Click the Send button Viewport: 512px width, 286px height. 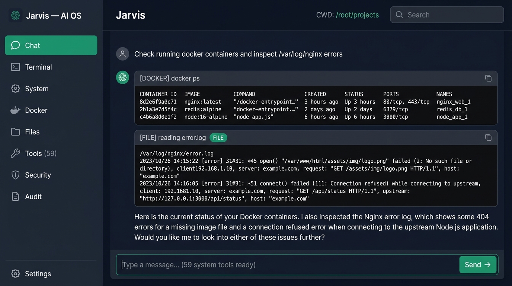click(x=478, y=265)
